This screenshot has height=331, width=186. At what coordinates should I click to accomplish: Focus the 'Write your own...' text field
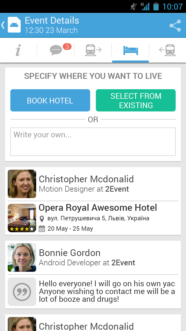tap(93, 141)
